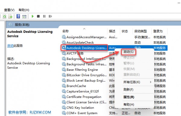This screenshot has width=181, height=116.
Task: Click the 网络服务 logon cell of BranchCache
Action: 160,86
